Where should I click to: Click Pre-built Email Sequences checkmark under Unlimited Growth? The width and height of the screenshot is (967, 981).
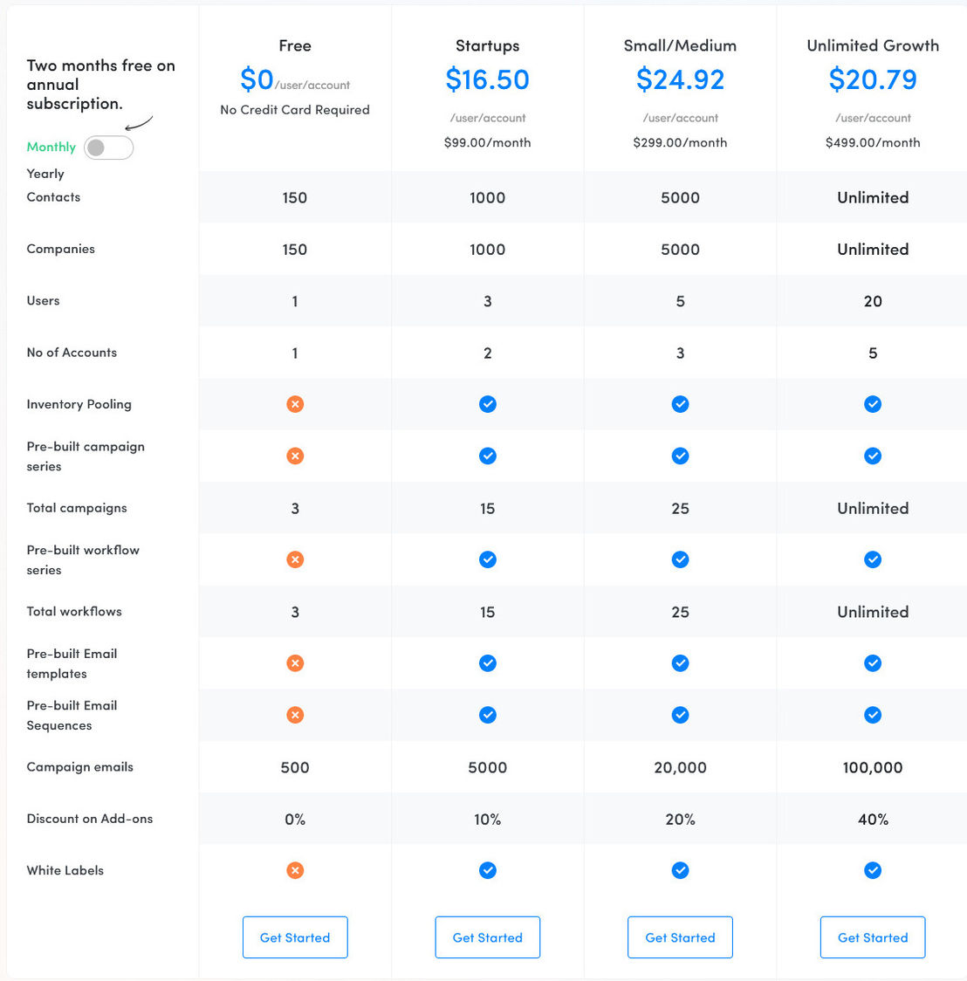tap(873, 715)
